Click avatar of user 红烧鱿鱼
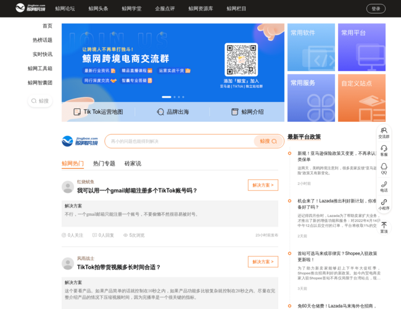Viewport: 401px width, 309px height. click(68, 187)
